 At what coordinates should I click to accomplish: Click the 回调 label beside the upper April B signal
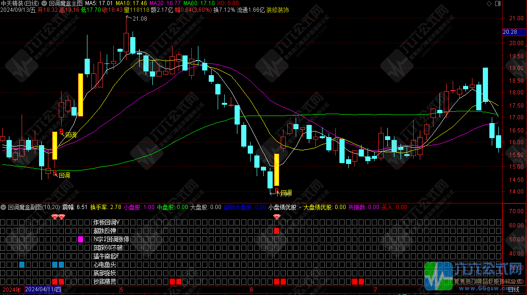(71, 135)
